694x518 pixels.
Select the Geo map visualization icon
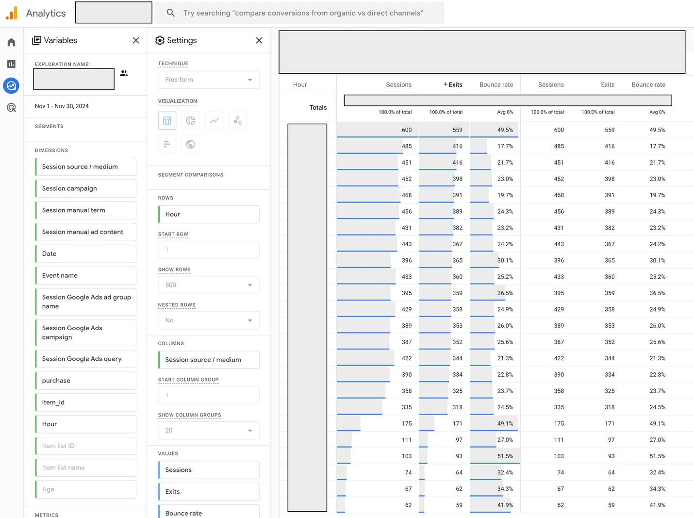pos(191,144)
